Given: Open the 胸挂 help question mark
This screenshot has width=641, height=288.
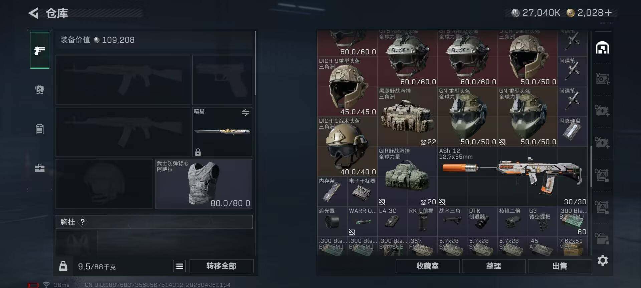Looking at the screenshot, I should tap(82, 222).
